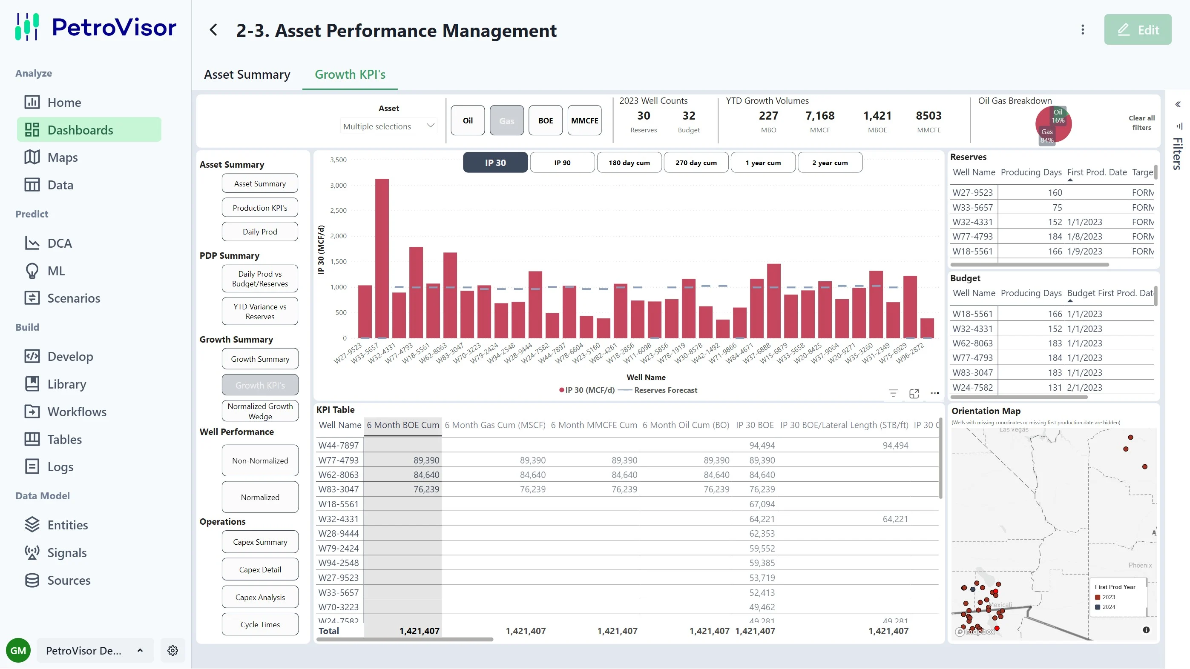
Task: Collapse the Filters pane arrows
Action: coord(1178,104)
